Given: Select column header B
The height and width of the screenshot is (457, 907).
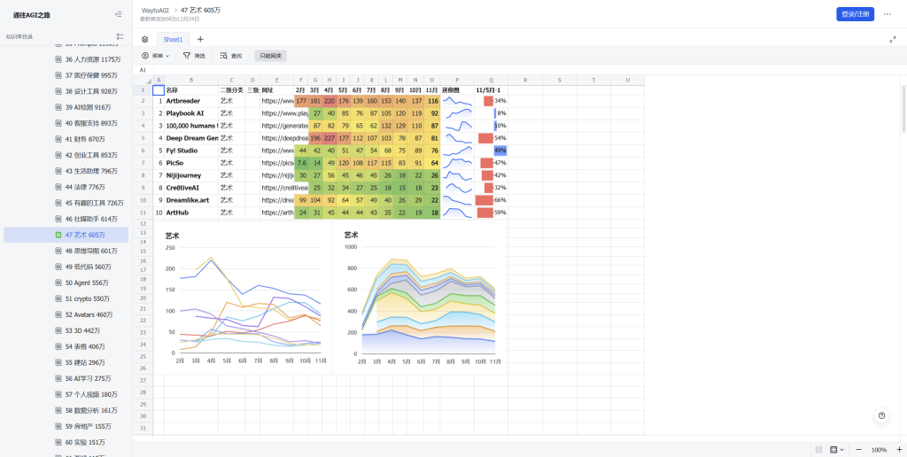Looking at the screenshot, I should click(191, 80).
